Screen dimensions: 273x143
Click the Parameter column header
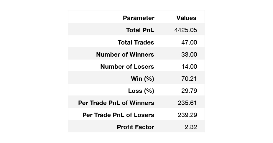click(139, 18)
